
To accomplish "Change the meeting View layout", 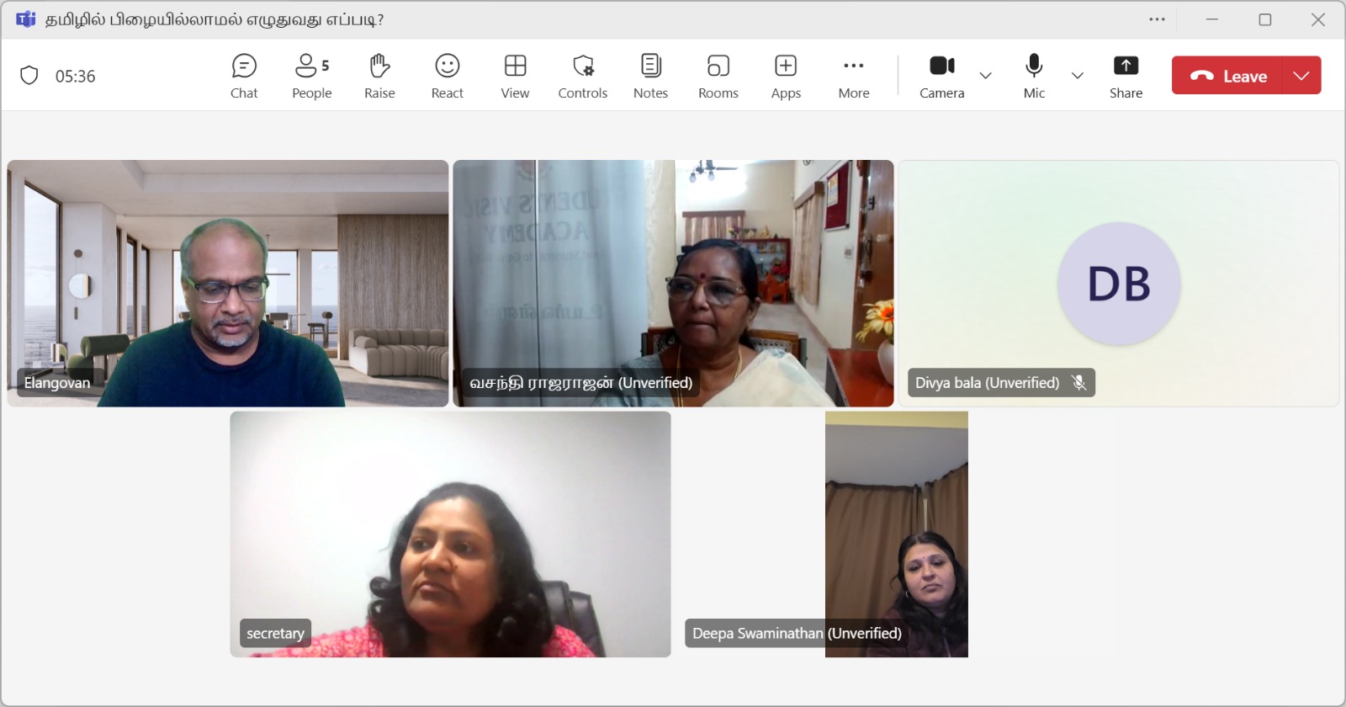I will click(515, 76).
